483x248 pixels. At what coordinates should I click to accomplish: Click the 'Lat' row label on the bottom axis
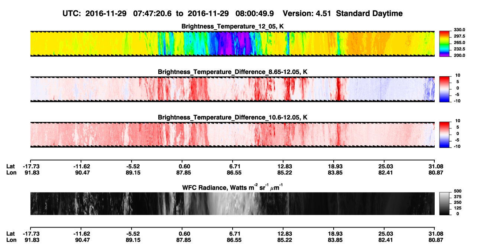click(11, 234)
